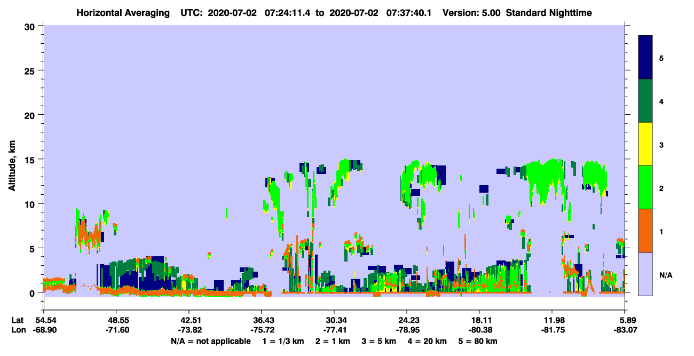
Task: Click longitude value -80.38
Action: coord(480,330)
